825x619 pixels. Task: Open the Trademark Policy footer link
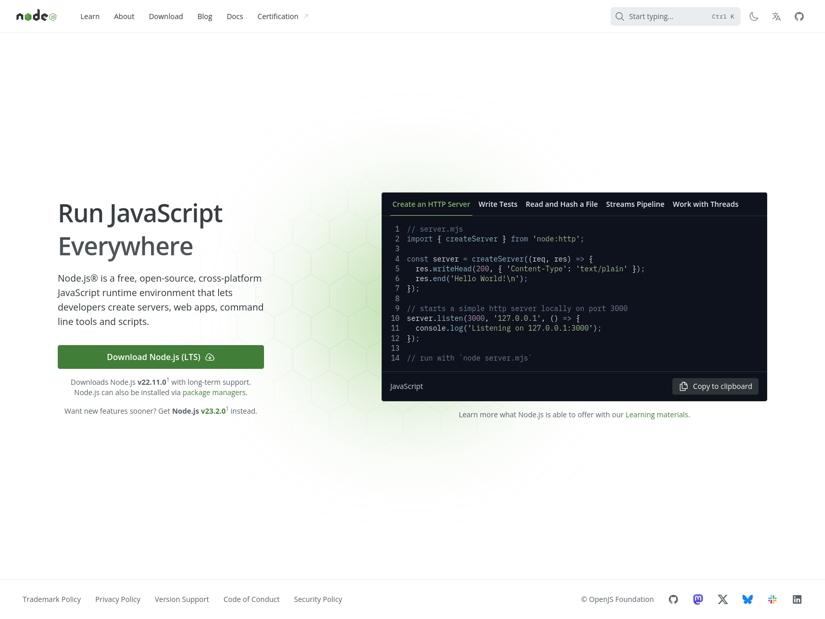pyautogui.click(x=52, y=599)
